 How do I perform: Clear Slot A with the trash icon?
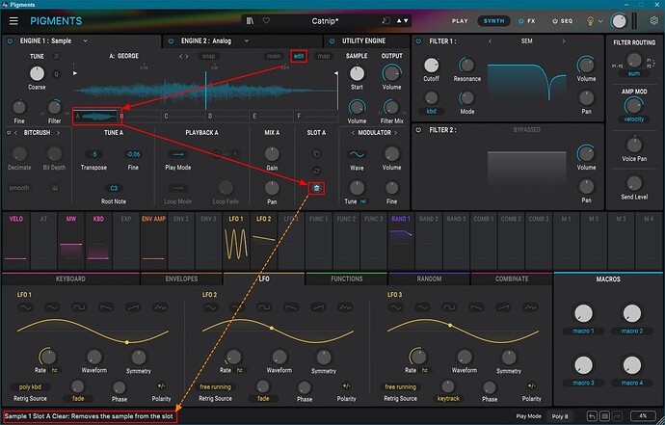(x=317, y=187)
